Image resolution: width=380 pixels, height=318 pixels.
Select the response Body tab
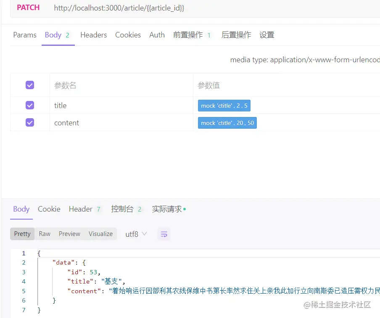(21, 209)
